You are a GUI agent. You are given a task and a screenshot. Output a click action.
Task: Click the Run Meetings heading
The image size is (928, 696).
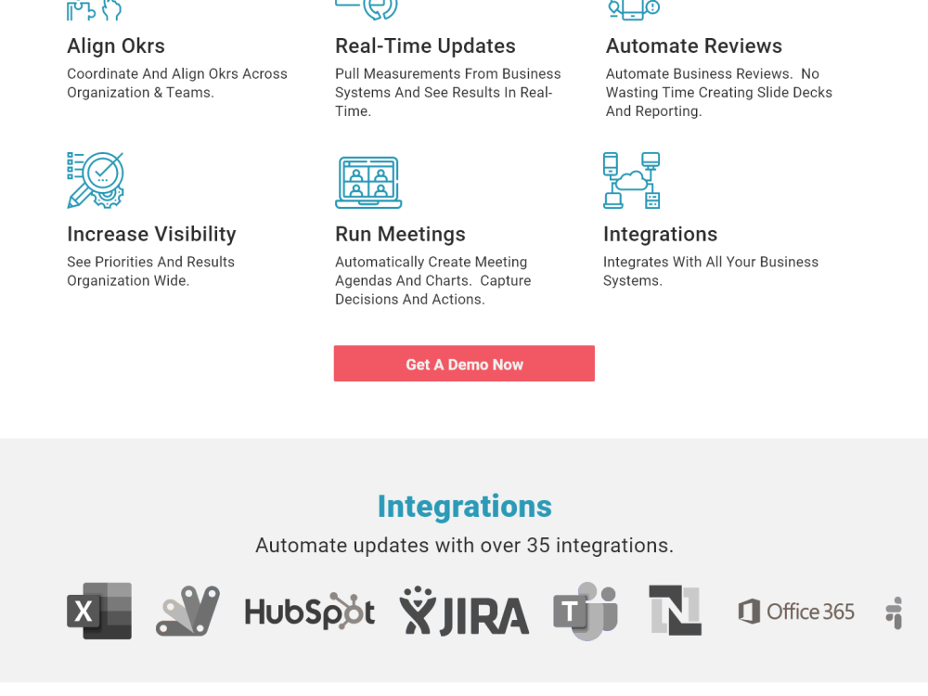(x=400, y=235)
